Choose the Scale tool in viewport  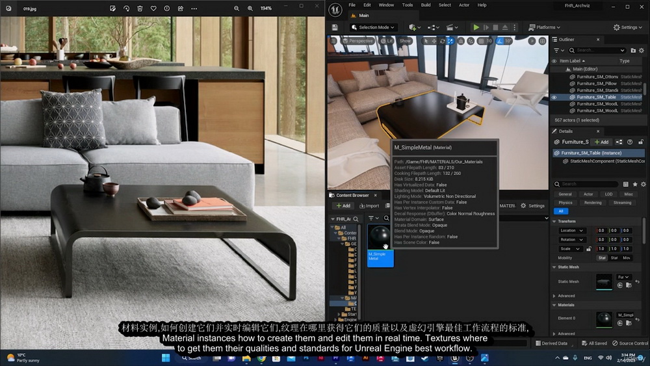pyautogui.click(x=450, y=41)
